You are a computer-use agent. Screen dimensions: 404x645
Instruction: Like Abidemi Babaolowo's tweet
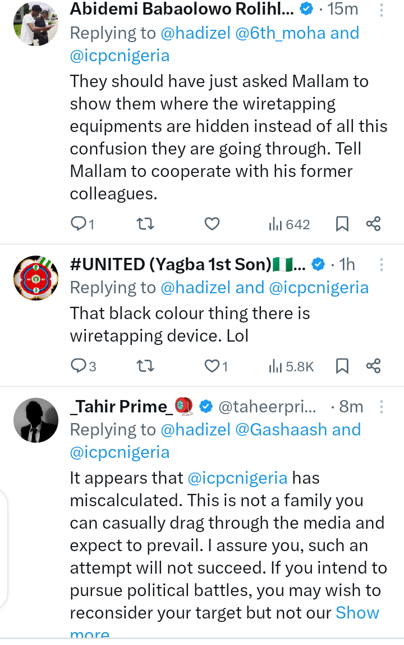pyautogui.click(x=212, y=224)
